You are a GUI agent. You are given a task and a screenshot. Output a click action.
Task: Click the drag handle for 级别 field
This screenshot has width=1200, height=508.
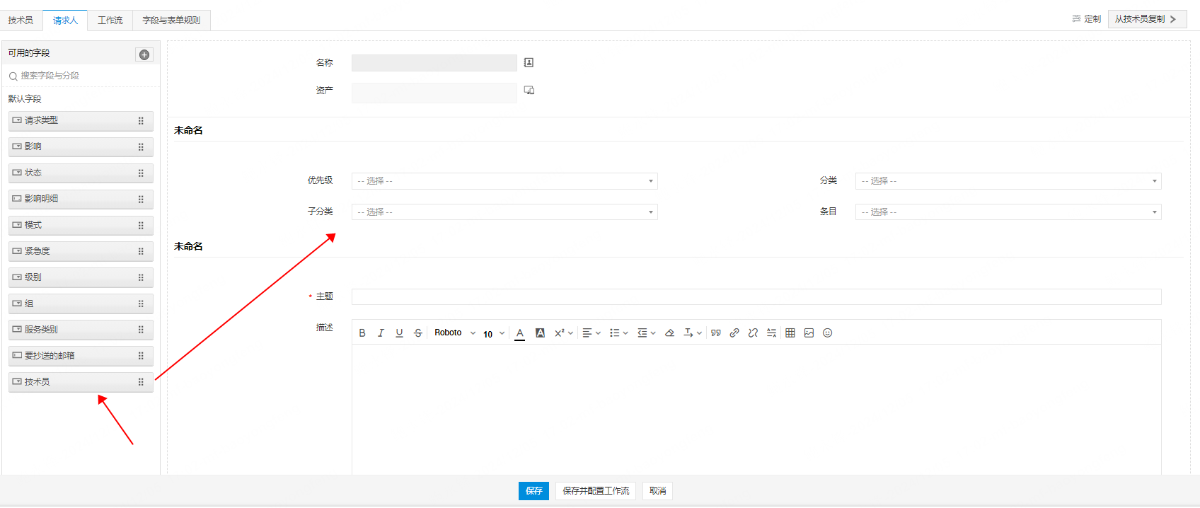(141, 277)
